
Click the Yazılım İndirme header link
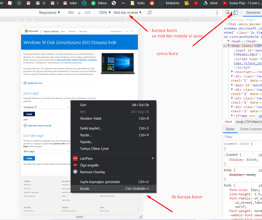pos(51,31)
